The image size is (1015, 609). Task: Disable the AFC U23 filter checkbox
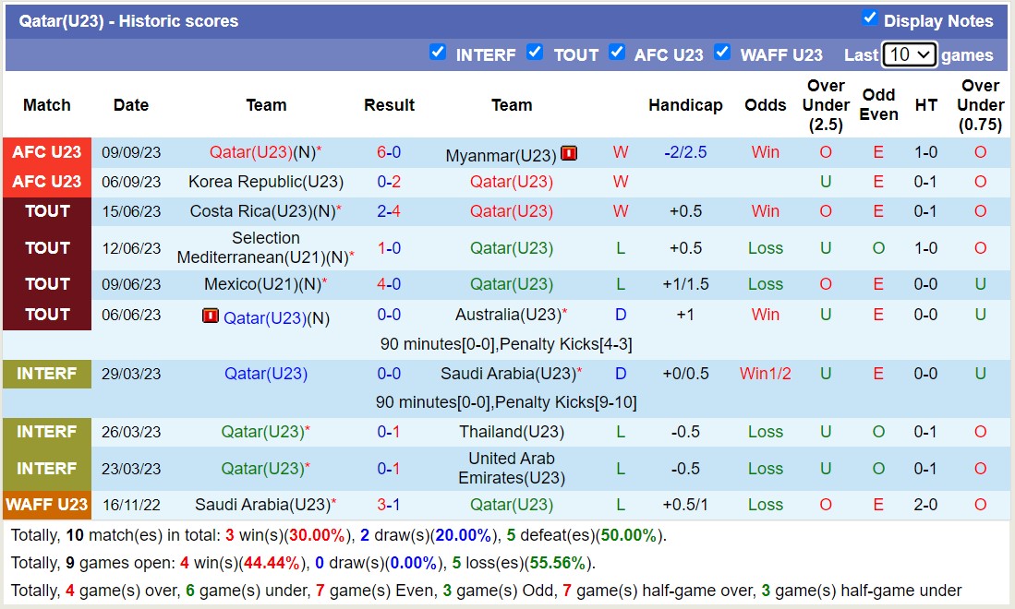617,53
